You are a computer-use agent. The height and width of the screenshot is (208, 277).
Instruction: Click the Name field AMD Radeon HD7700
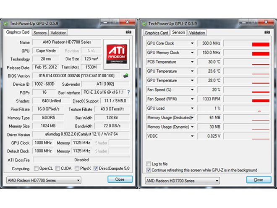[x=67, y=42]
